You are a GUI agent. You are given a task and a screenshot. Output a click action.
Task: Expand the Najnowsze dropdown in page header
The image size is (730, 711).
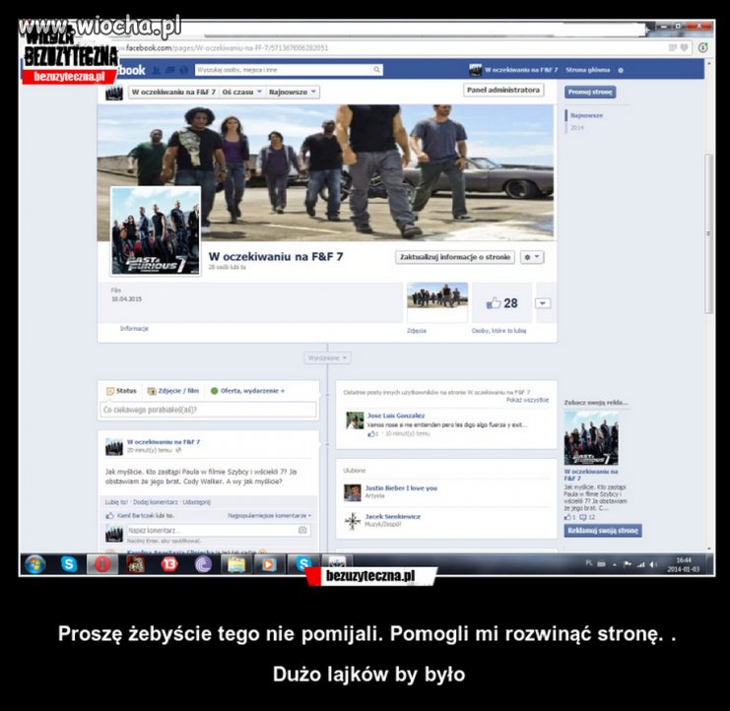click(293, 93)
